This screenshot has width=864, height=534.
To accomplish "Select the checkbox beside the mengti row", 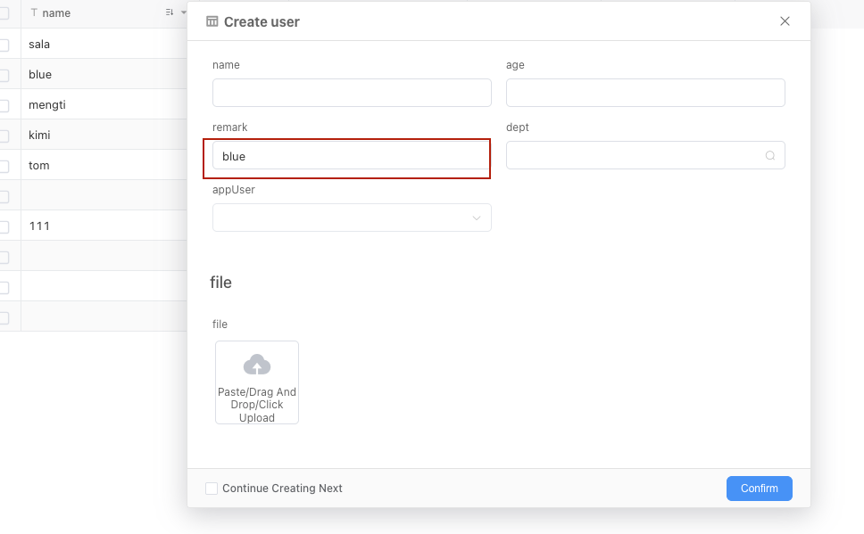I will (4, 104).
